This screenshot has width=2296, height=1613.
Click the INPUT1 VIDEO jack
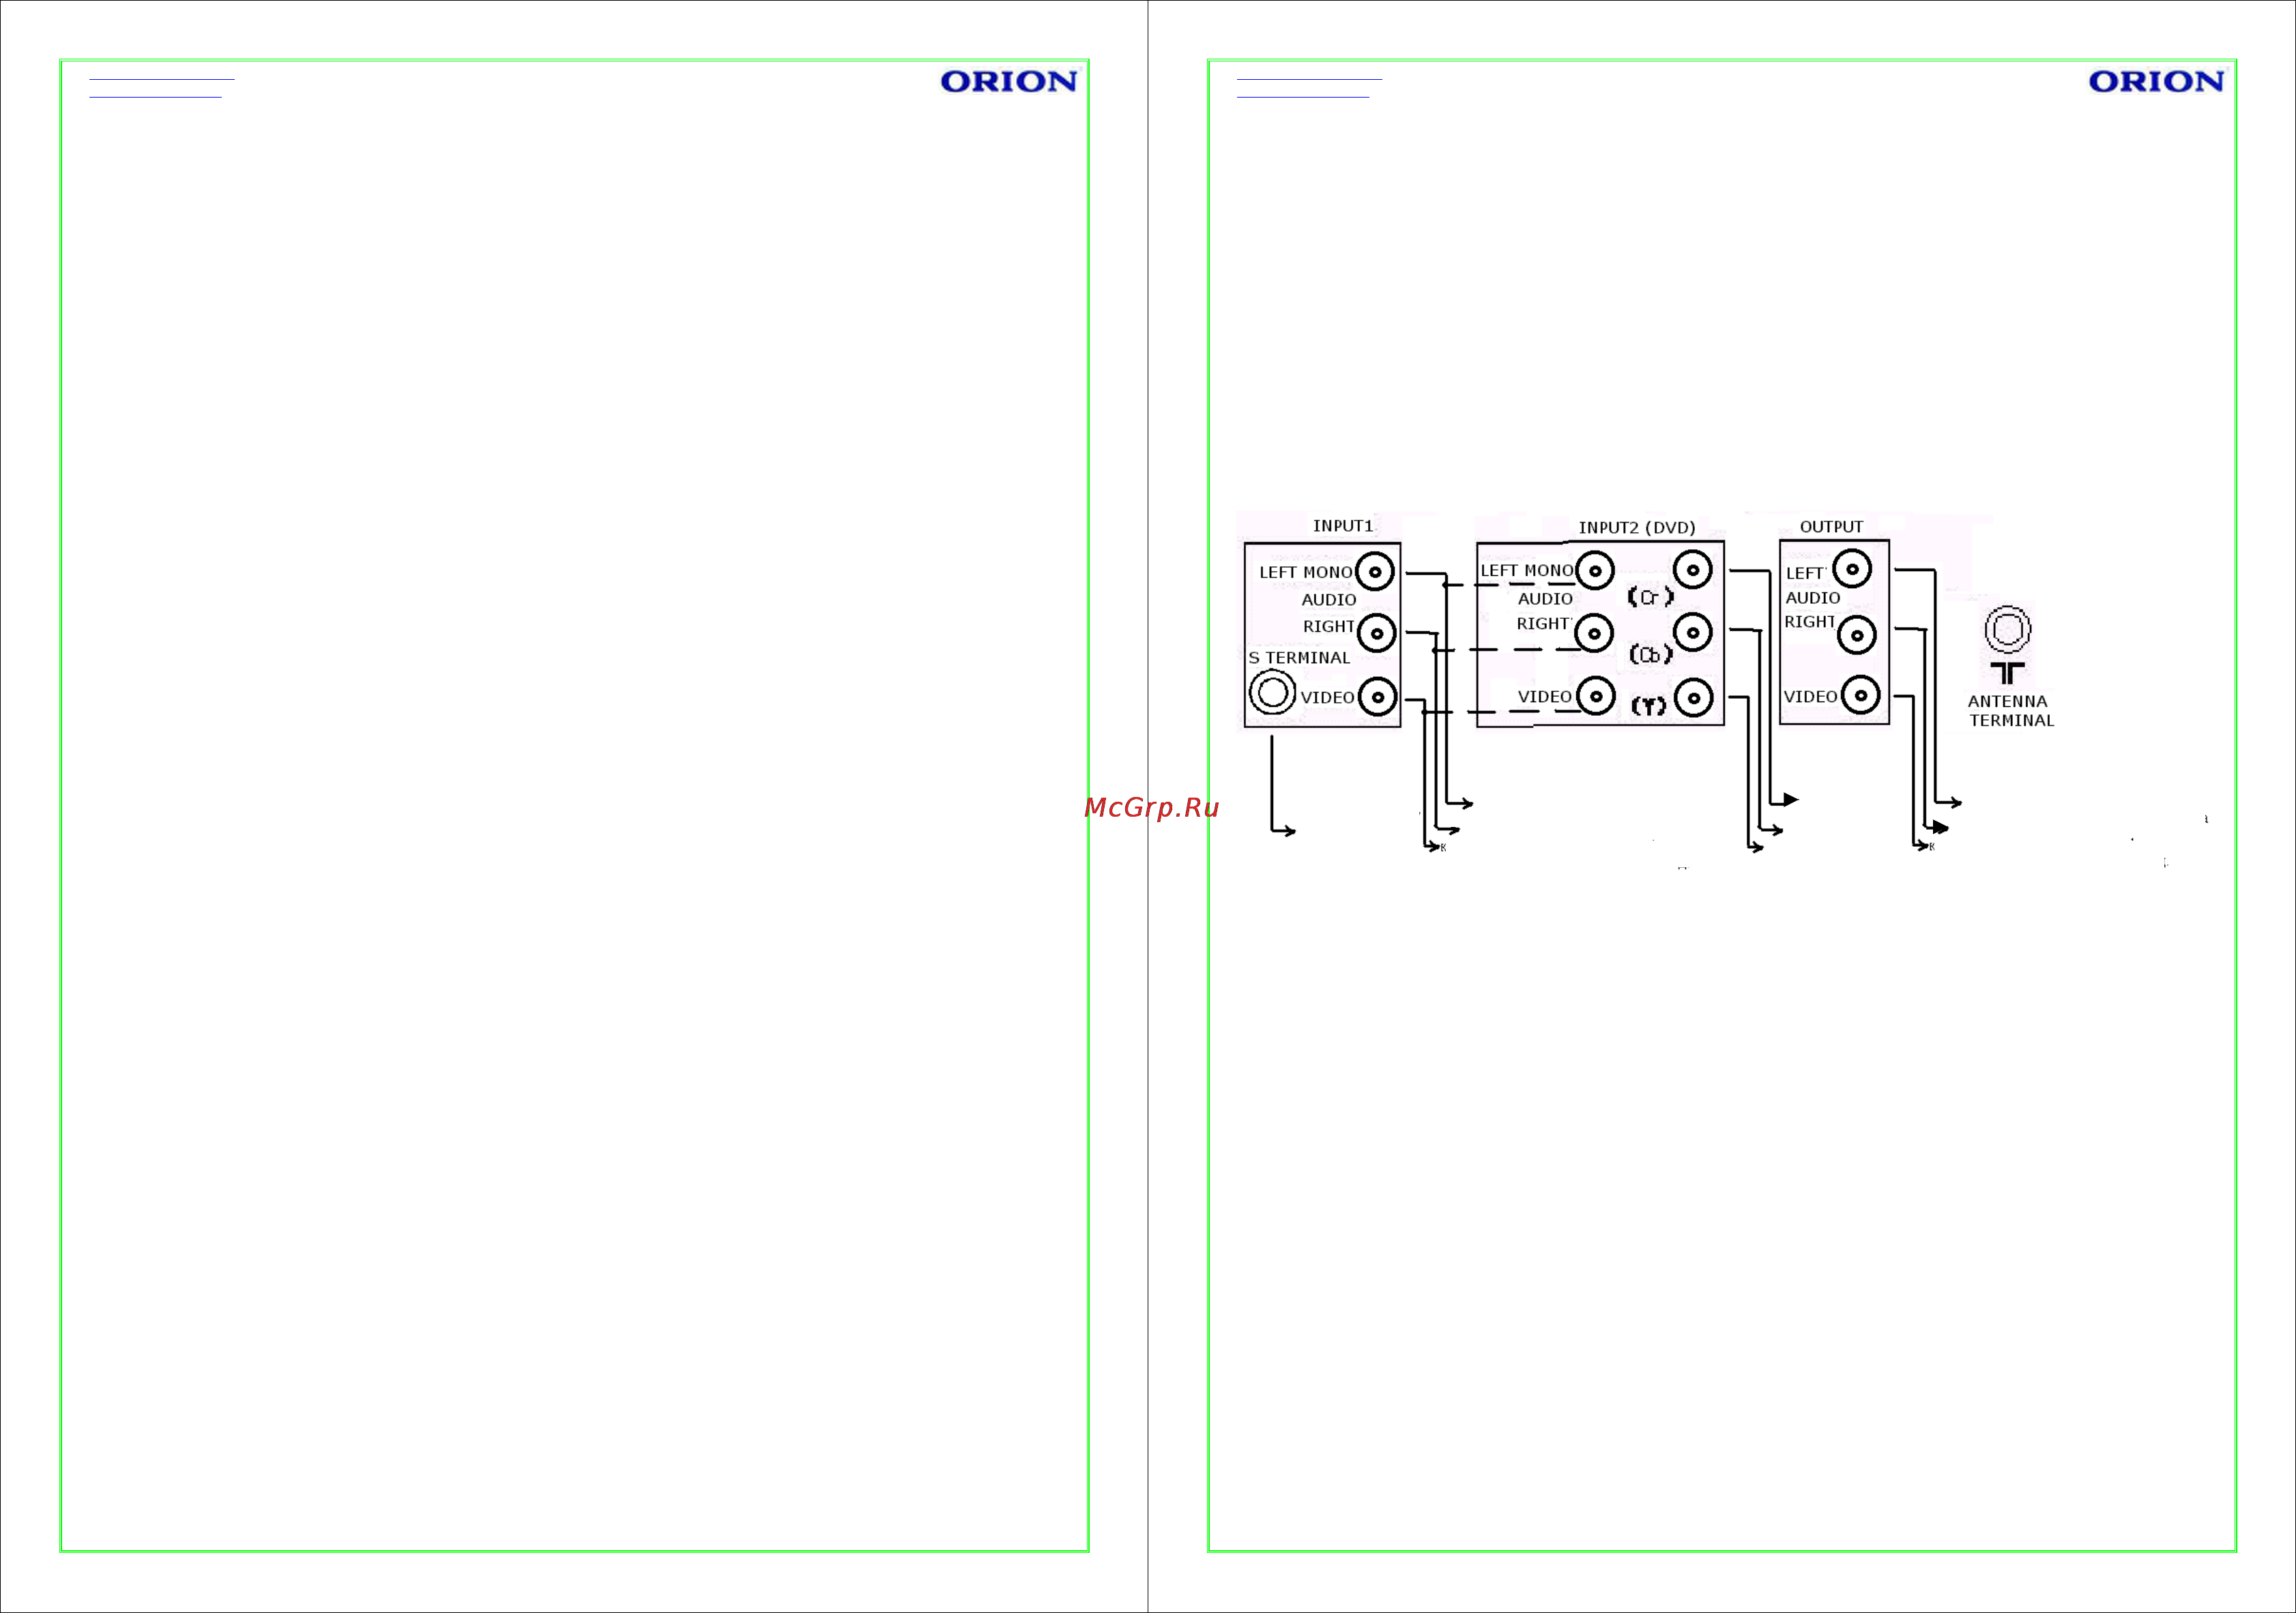click(x=1378, y=697)
